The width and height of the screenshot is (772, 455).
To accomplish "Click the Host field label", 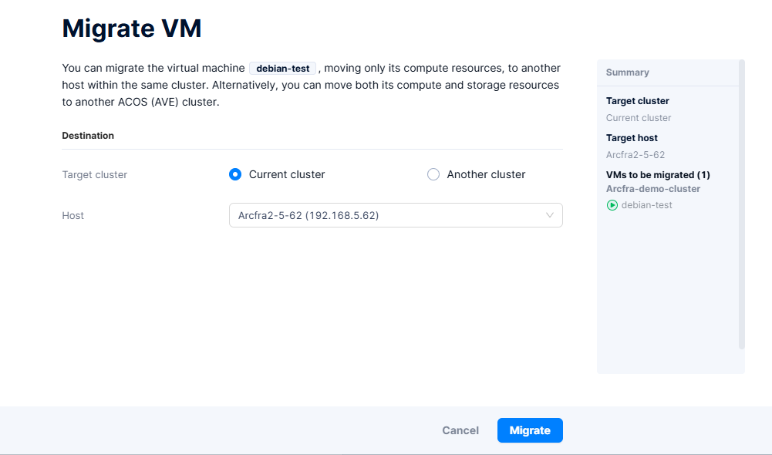I will [x=73, y=215].
